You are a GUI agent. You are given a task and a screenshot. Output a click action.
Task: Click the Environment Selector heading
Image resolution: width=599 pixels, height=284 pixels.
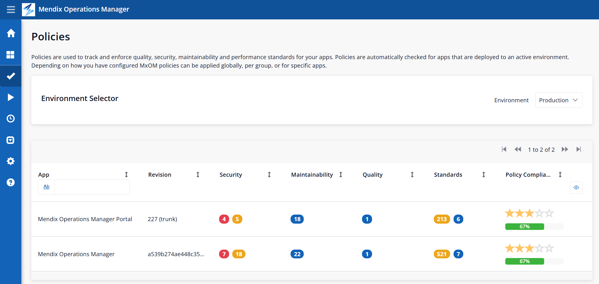click(x=80, y=98)
